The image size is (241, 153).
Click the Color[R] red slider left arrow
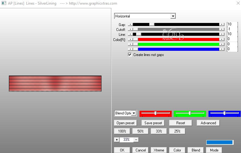click(130, 39)
